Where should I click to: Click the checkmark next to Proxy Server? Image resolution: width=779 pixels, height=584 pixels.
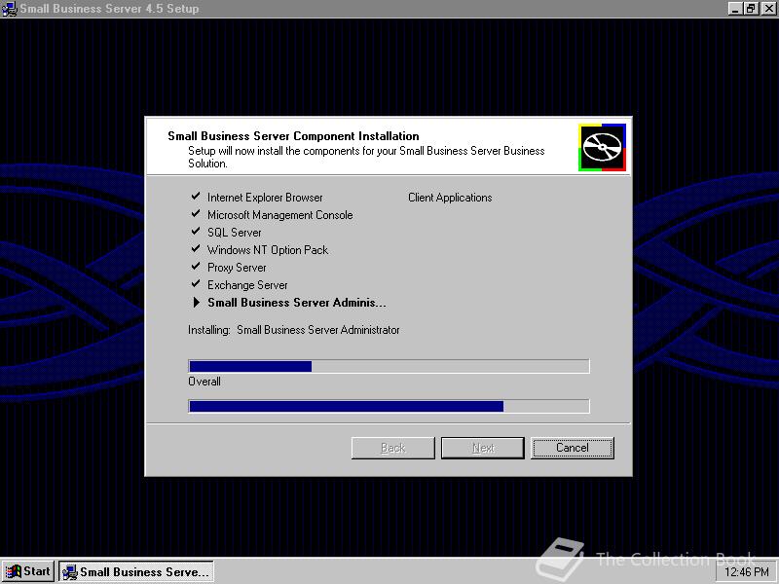[196, 267]
